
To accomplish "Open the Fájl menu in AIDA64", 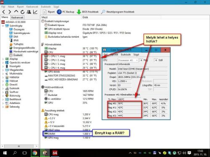I will [3, 7].
